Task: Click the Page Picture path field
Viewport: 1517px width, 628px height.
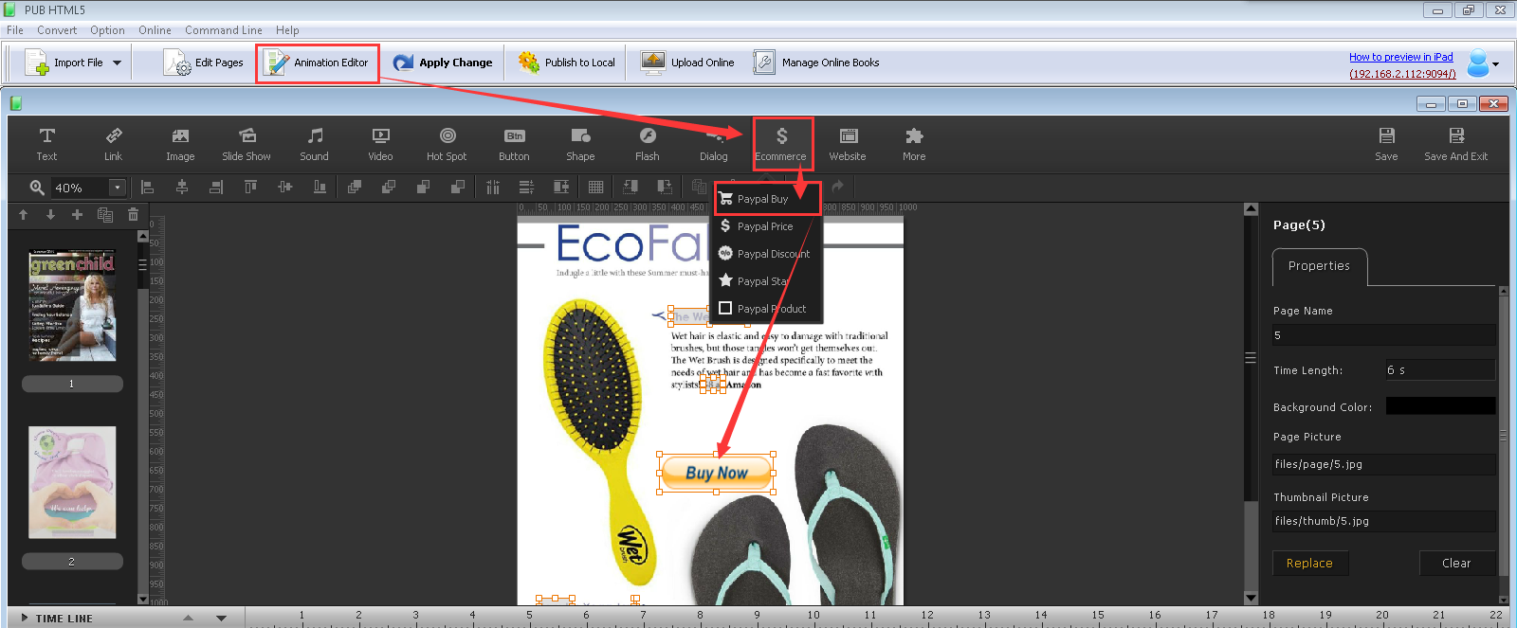Action: (1383, 464)
